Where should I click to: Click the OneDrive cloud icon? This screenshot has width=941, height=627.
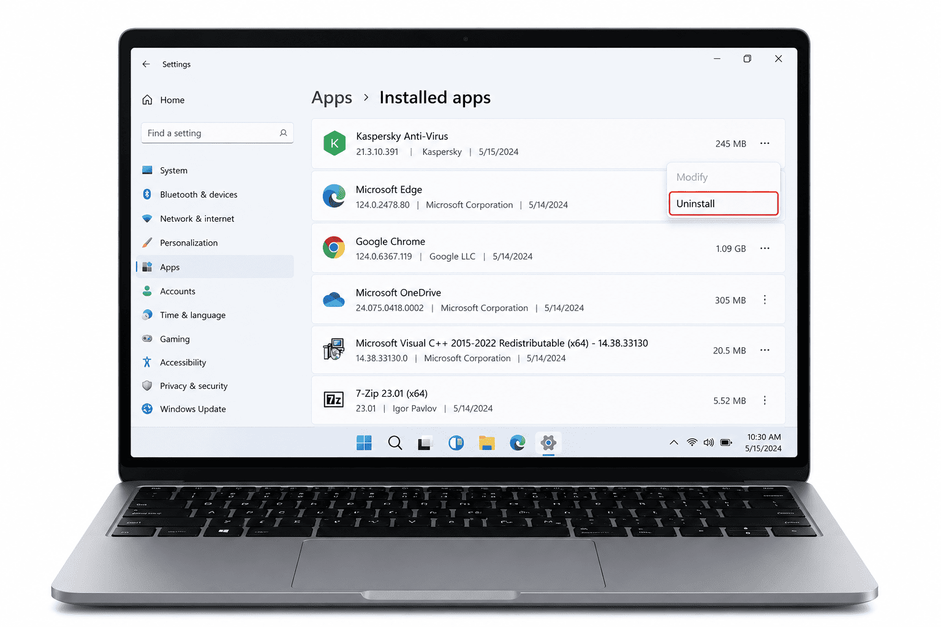click(x=334, y=299)
